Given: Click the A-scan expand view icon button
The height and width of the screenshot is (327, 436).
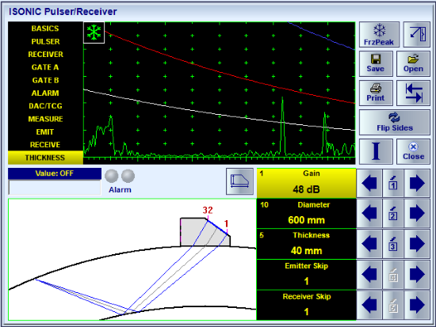Looking at the screenshot, I should [x=416, y=35].
